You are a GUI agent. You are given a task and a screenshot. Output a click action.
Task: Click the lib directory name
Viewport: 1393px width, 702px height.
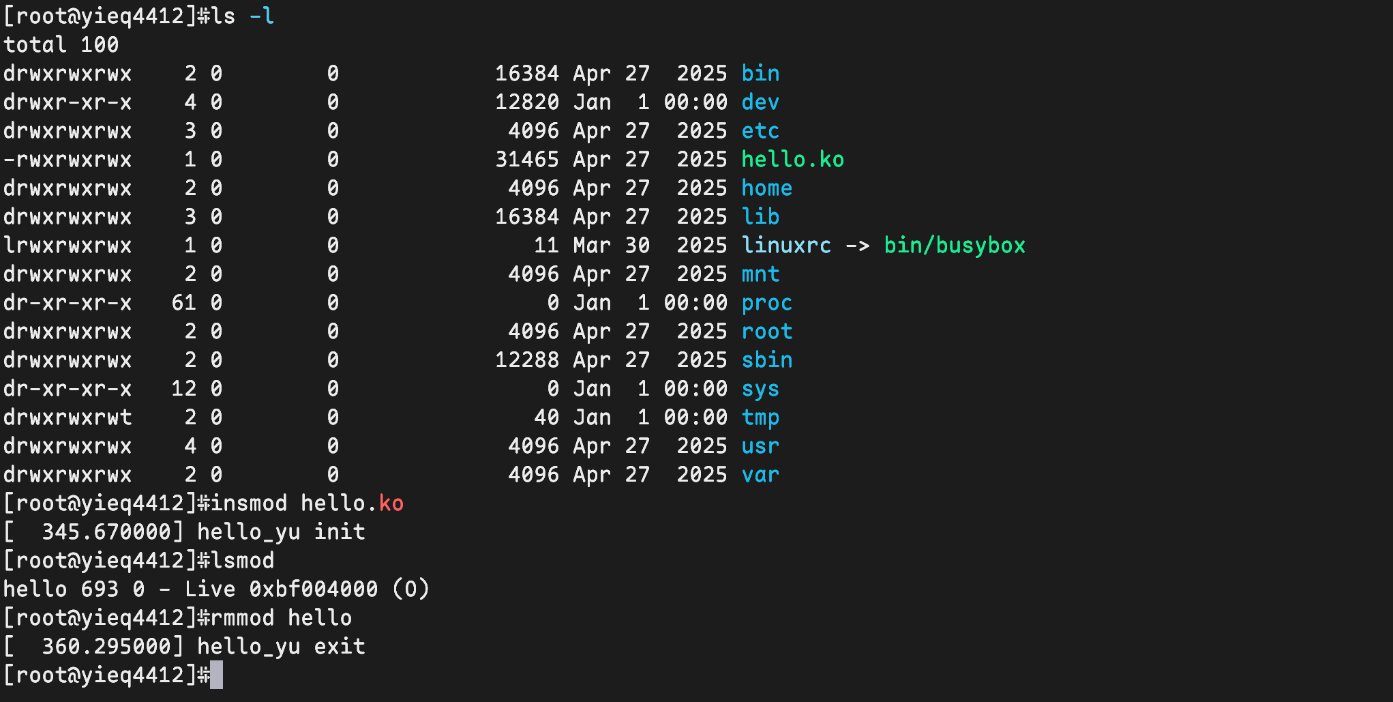[760, 217]
